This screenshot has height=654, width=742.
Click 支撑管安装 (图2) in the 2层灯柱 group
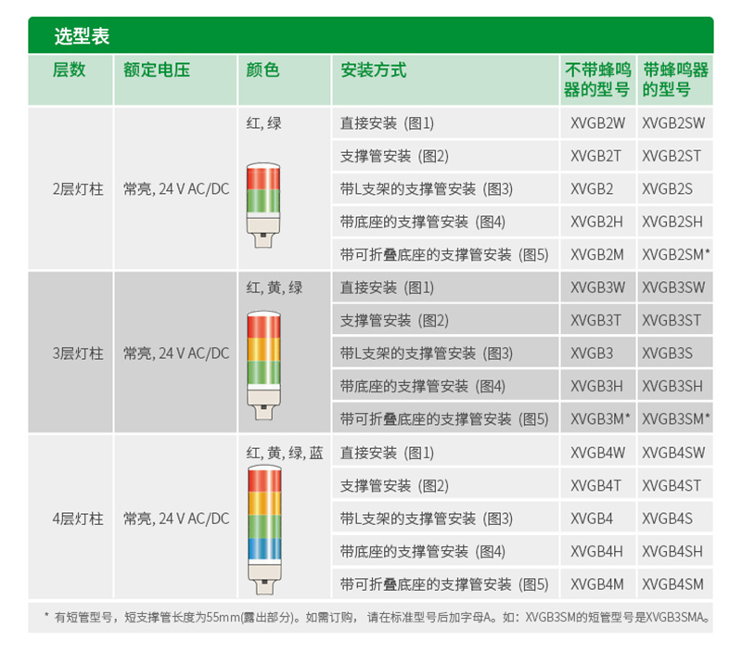pos(394,156)
